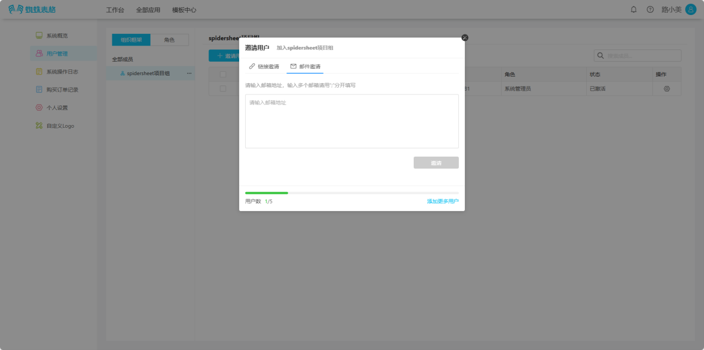Switch to the 链接邀请 tab
704x350 pixels.
pos(264,67)
